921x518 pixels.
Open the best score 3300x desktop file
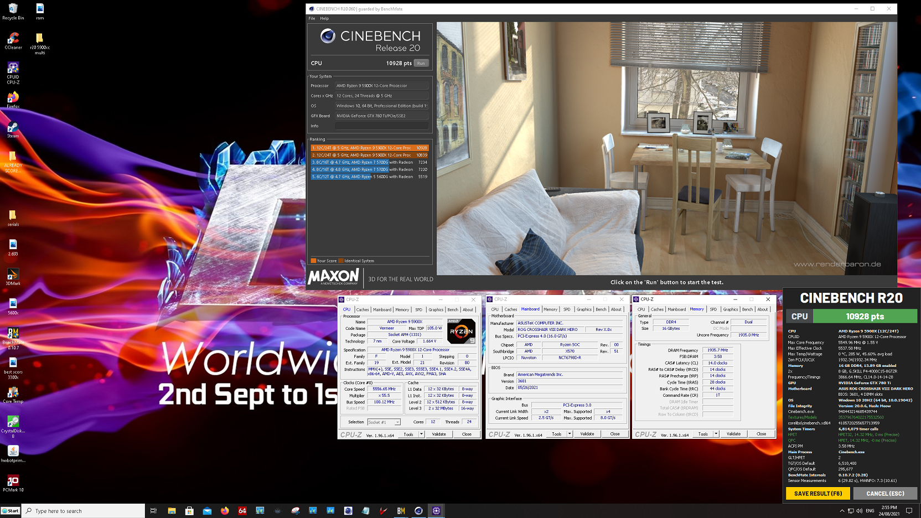(13, 368)
